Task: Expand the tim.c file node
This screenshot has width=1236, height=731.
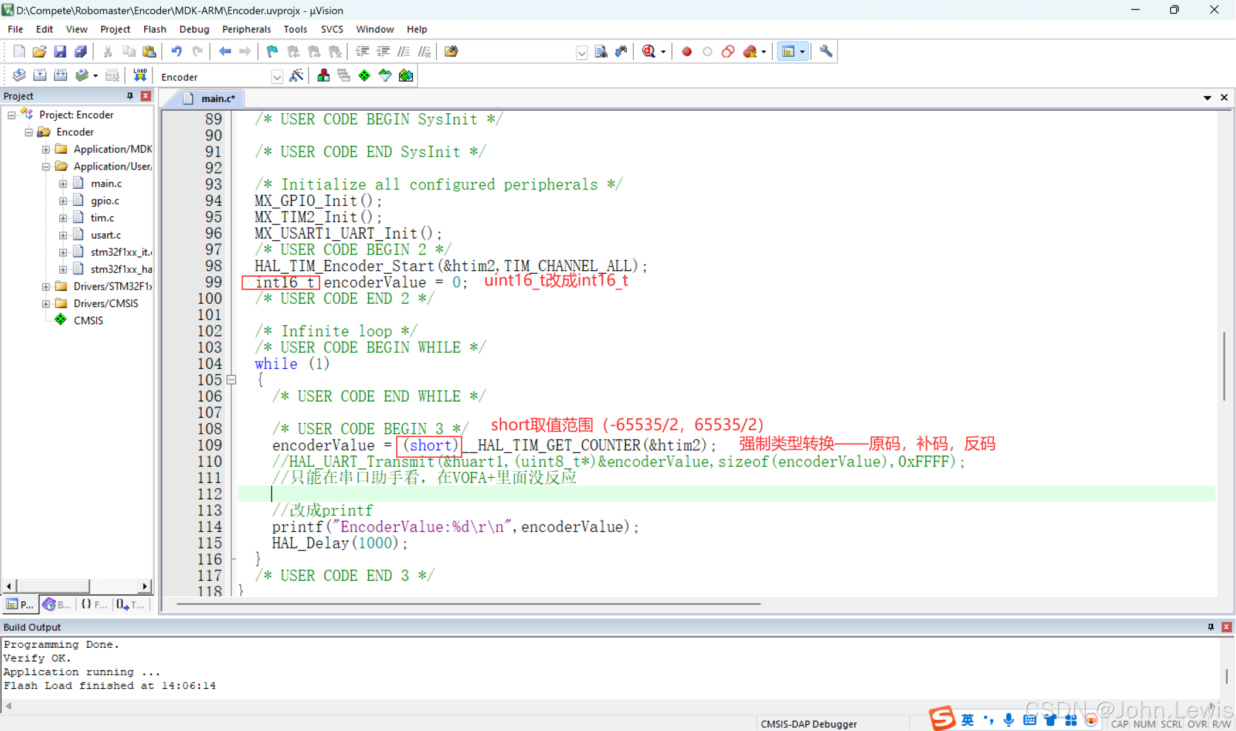Action: click(x=63, y=217)
